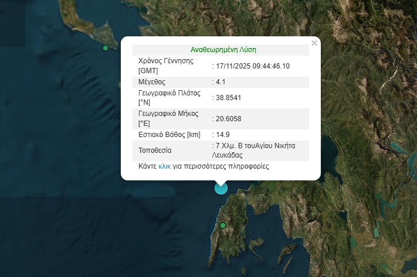This screenshot has width=417, height=277.
Task: Click the 'Γεωγραφικό Πλάτος [°N]' label
Action: (x=169, y=98)
